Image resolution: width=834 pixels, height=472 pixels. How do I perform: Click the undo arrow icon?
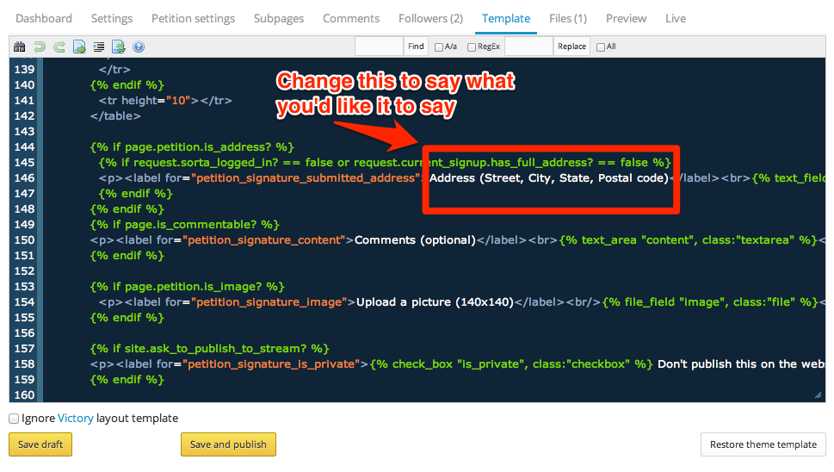tap(40, 47)
